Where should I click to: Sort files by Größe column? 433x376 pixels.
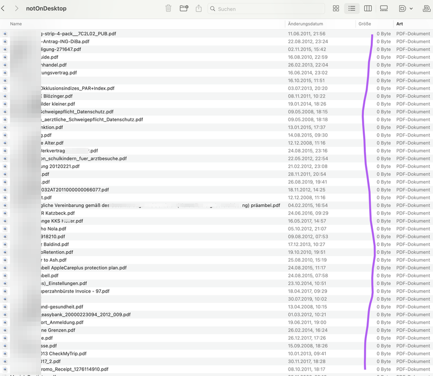tap(364, 24)
